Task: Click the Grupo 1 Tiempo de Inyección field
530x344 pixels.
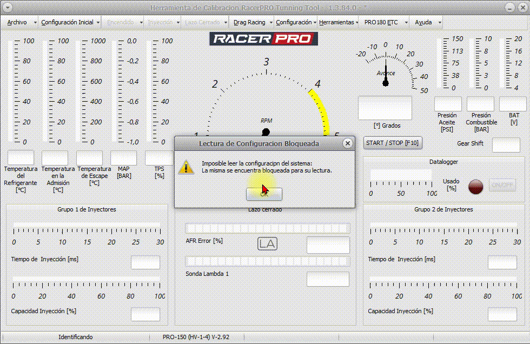Action: [145, 262]
